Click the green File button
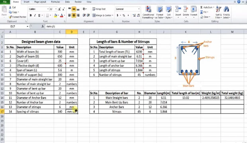 [x=5, y=2]
